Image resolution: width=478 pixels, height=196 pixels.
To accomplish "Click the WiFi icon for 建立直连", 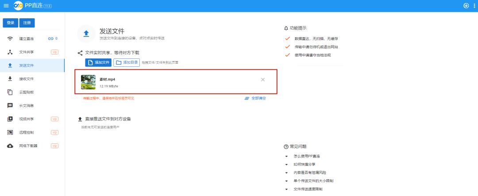I will pos(10,38).
